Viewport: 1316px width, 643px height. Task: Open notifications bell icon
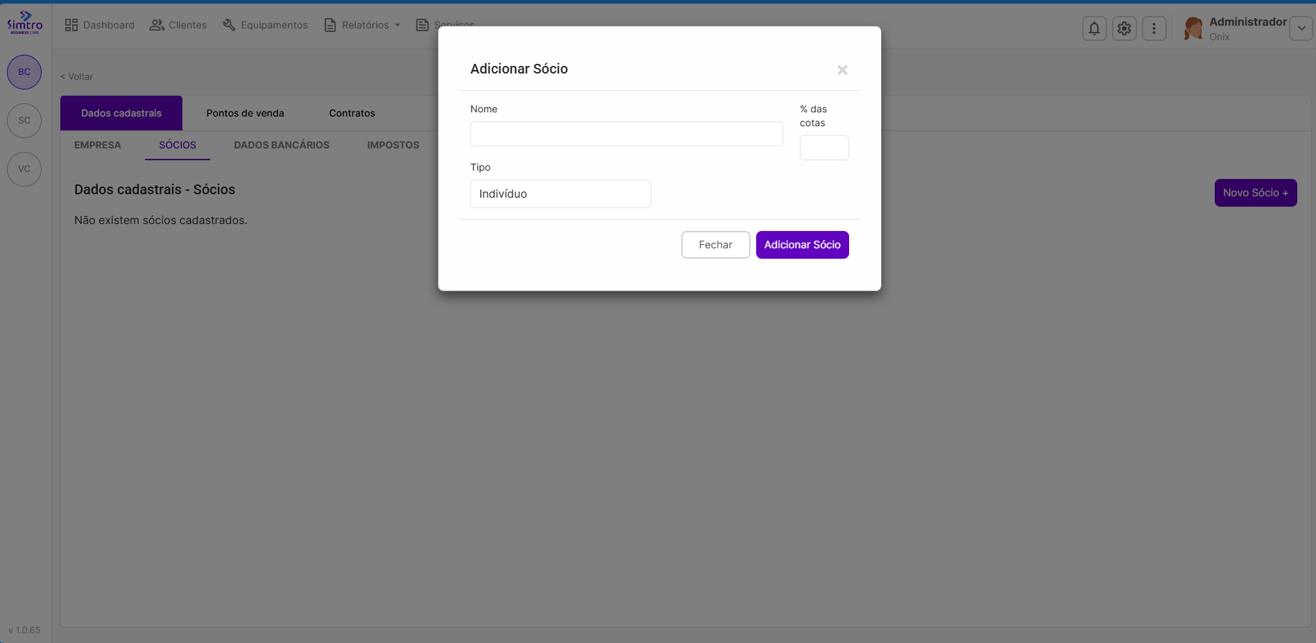(x=1094, y=28)
